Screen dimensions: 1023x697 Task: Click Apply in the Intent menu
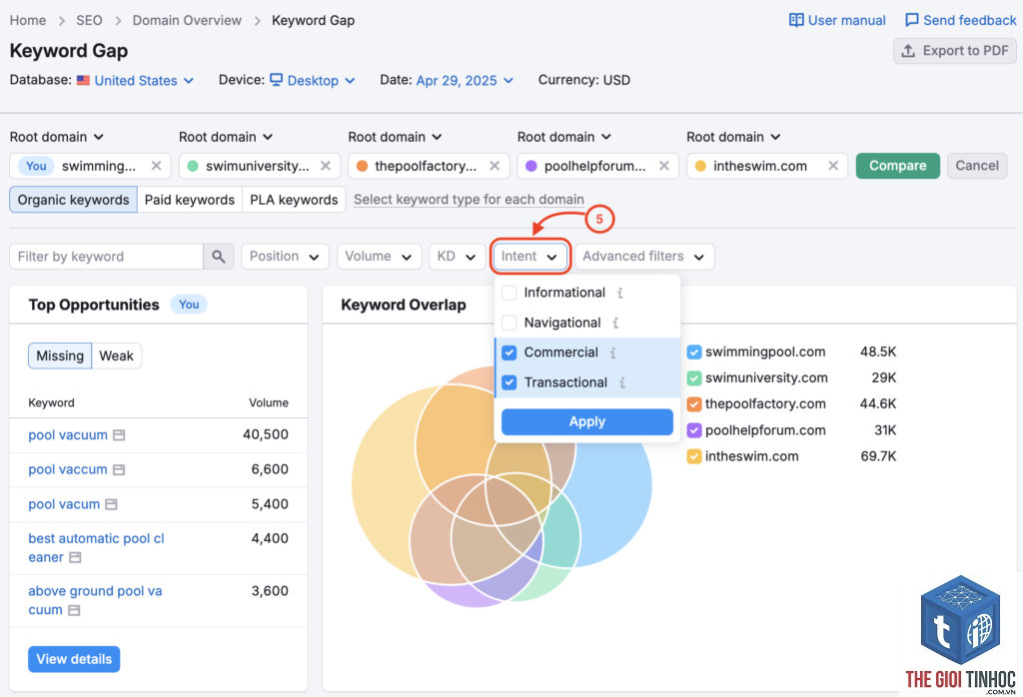(x=587, y=421)
